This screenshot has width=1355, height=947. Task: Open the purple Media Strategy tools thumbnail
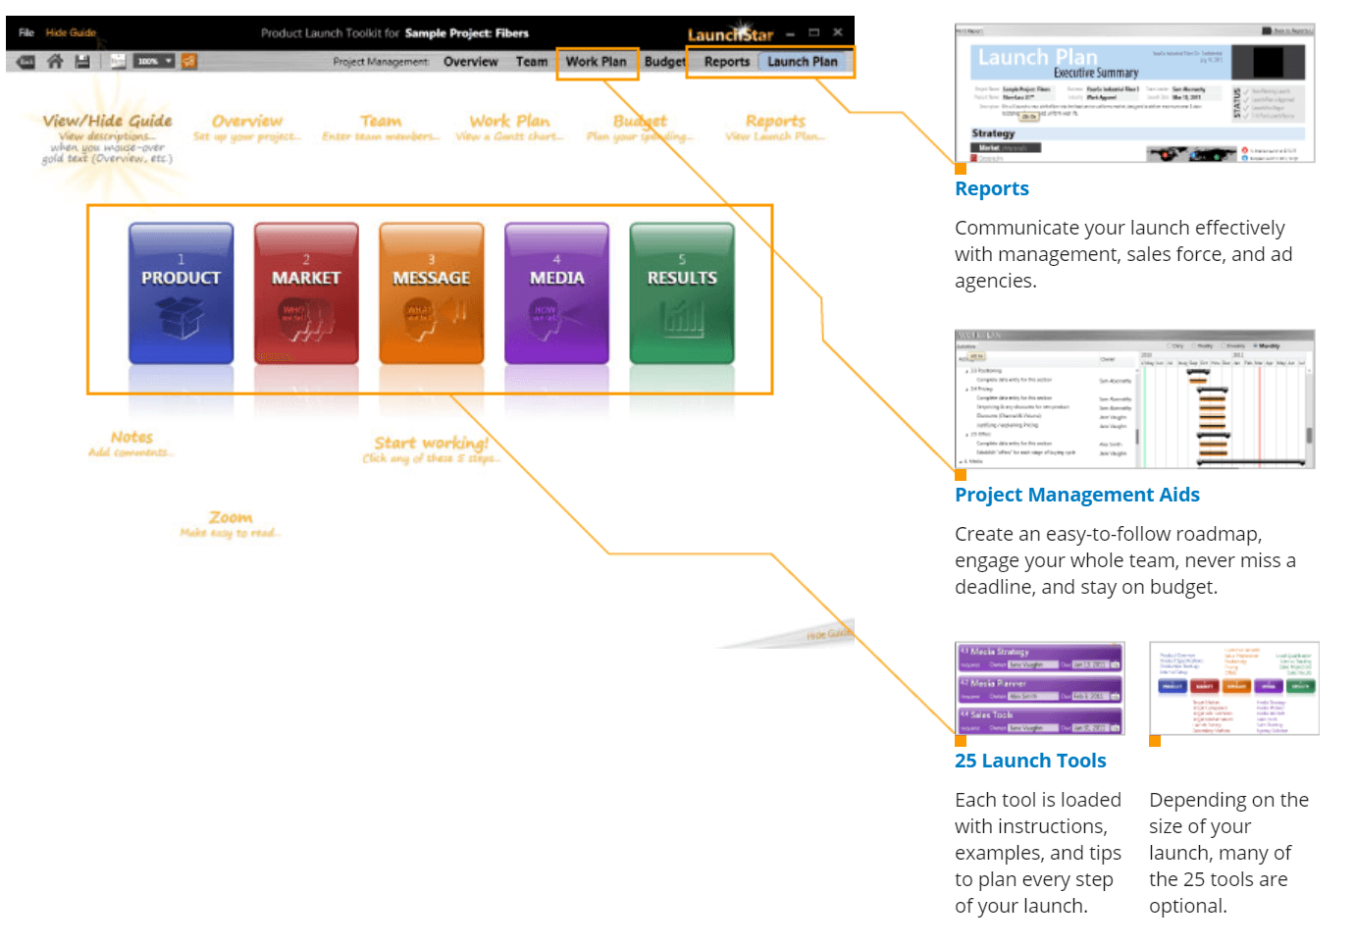point(1039,689)
